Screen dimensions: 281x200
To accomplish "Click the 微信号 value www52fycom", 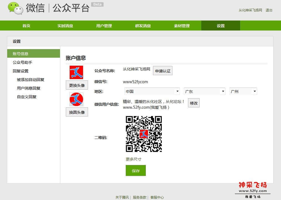I will 136,82.
